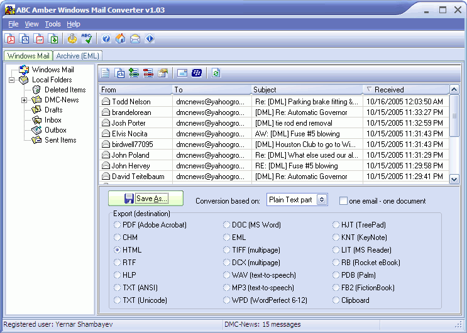Click the envelope icon beside Todd Nelson
Viewport: 467px width, 333px height.
pos(106,102)
